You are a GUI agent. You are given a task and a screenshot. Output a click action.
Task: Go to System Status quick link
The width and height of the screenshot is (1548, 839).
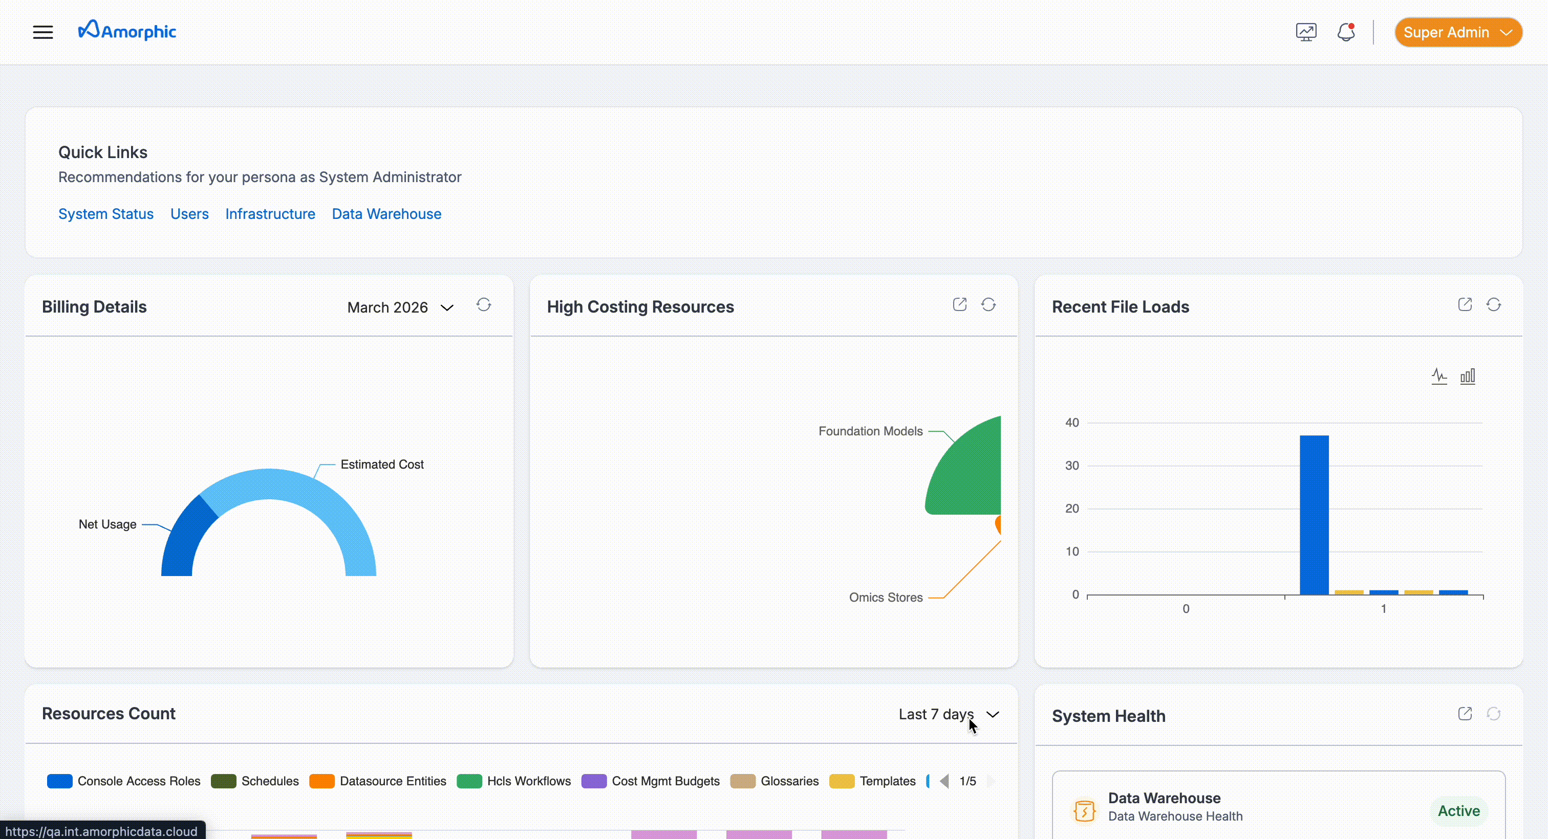click(106, 214)
